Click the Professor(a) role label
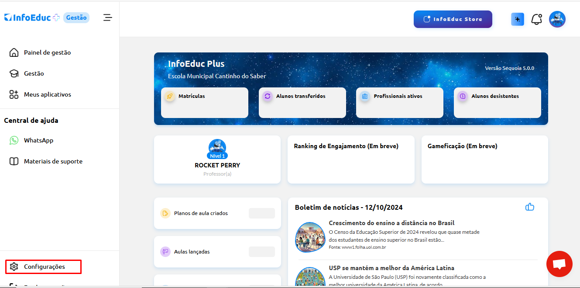The width and height of the screenshot is (580, 288). click(x=217, y=174)
